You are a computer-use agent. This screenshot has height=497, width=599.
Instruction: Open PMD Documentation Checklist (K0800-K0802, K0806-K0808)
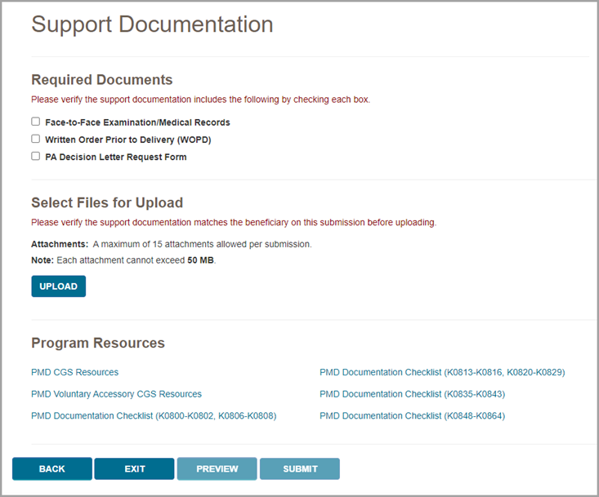coord(154,415)
